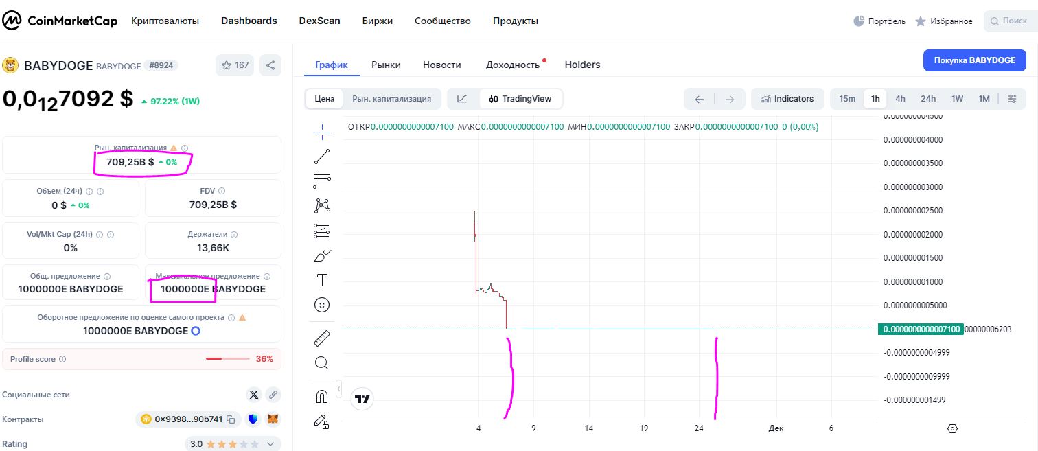Set chart interval to 4h
This screenshot has width=1038, height=451.
point(900,99)
